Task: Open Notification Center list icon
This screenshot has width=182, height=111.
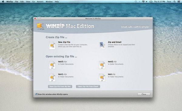Action: (x=179, y=2)
